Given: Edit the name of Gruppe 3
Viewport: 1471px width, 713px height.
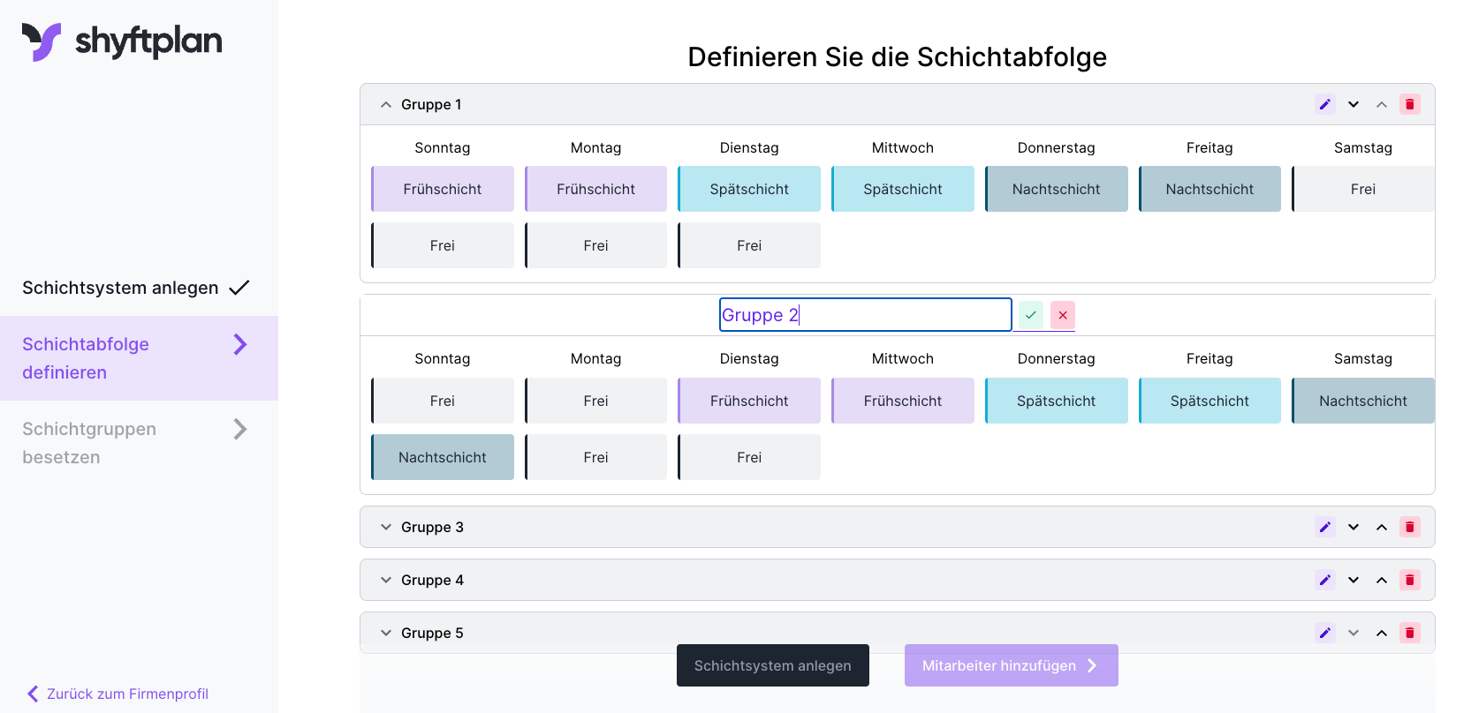Looking at the screenshot, I should (x=1324, y=527).
